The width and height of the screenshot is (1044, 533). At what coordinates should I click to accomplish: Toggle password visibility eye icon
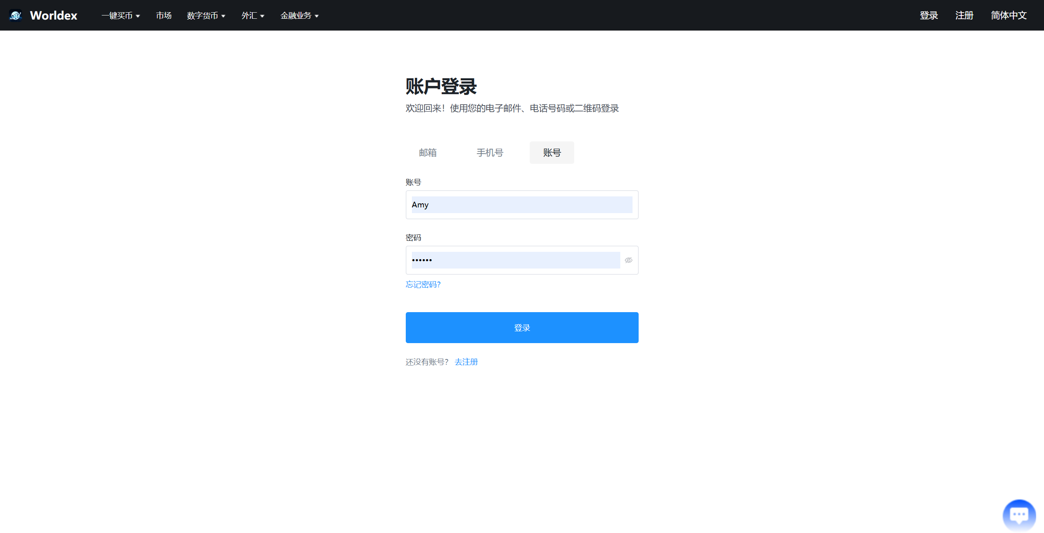(628, 260)
